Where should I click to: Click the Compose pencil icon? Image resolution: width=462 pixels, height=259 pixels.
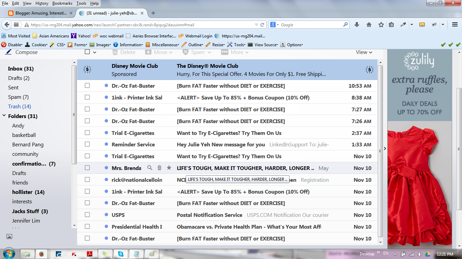[x=8, y=52]
